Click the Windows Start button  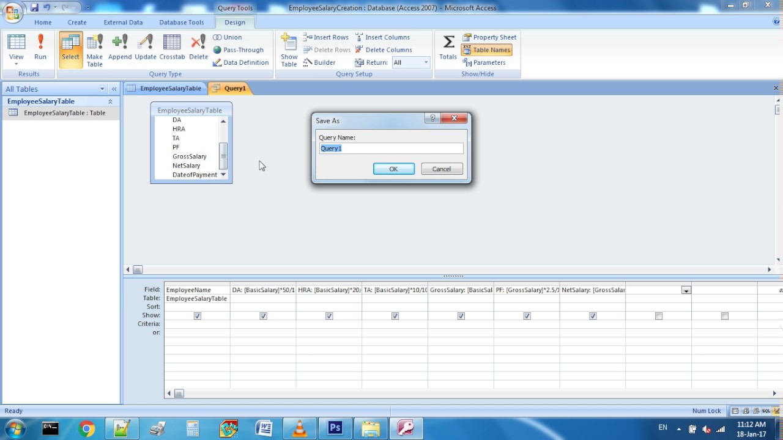tap(14, 429)
